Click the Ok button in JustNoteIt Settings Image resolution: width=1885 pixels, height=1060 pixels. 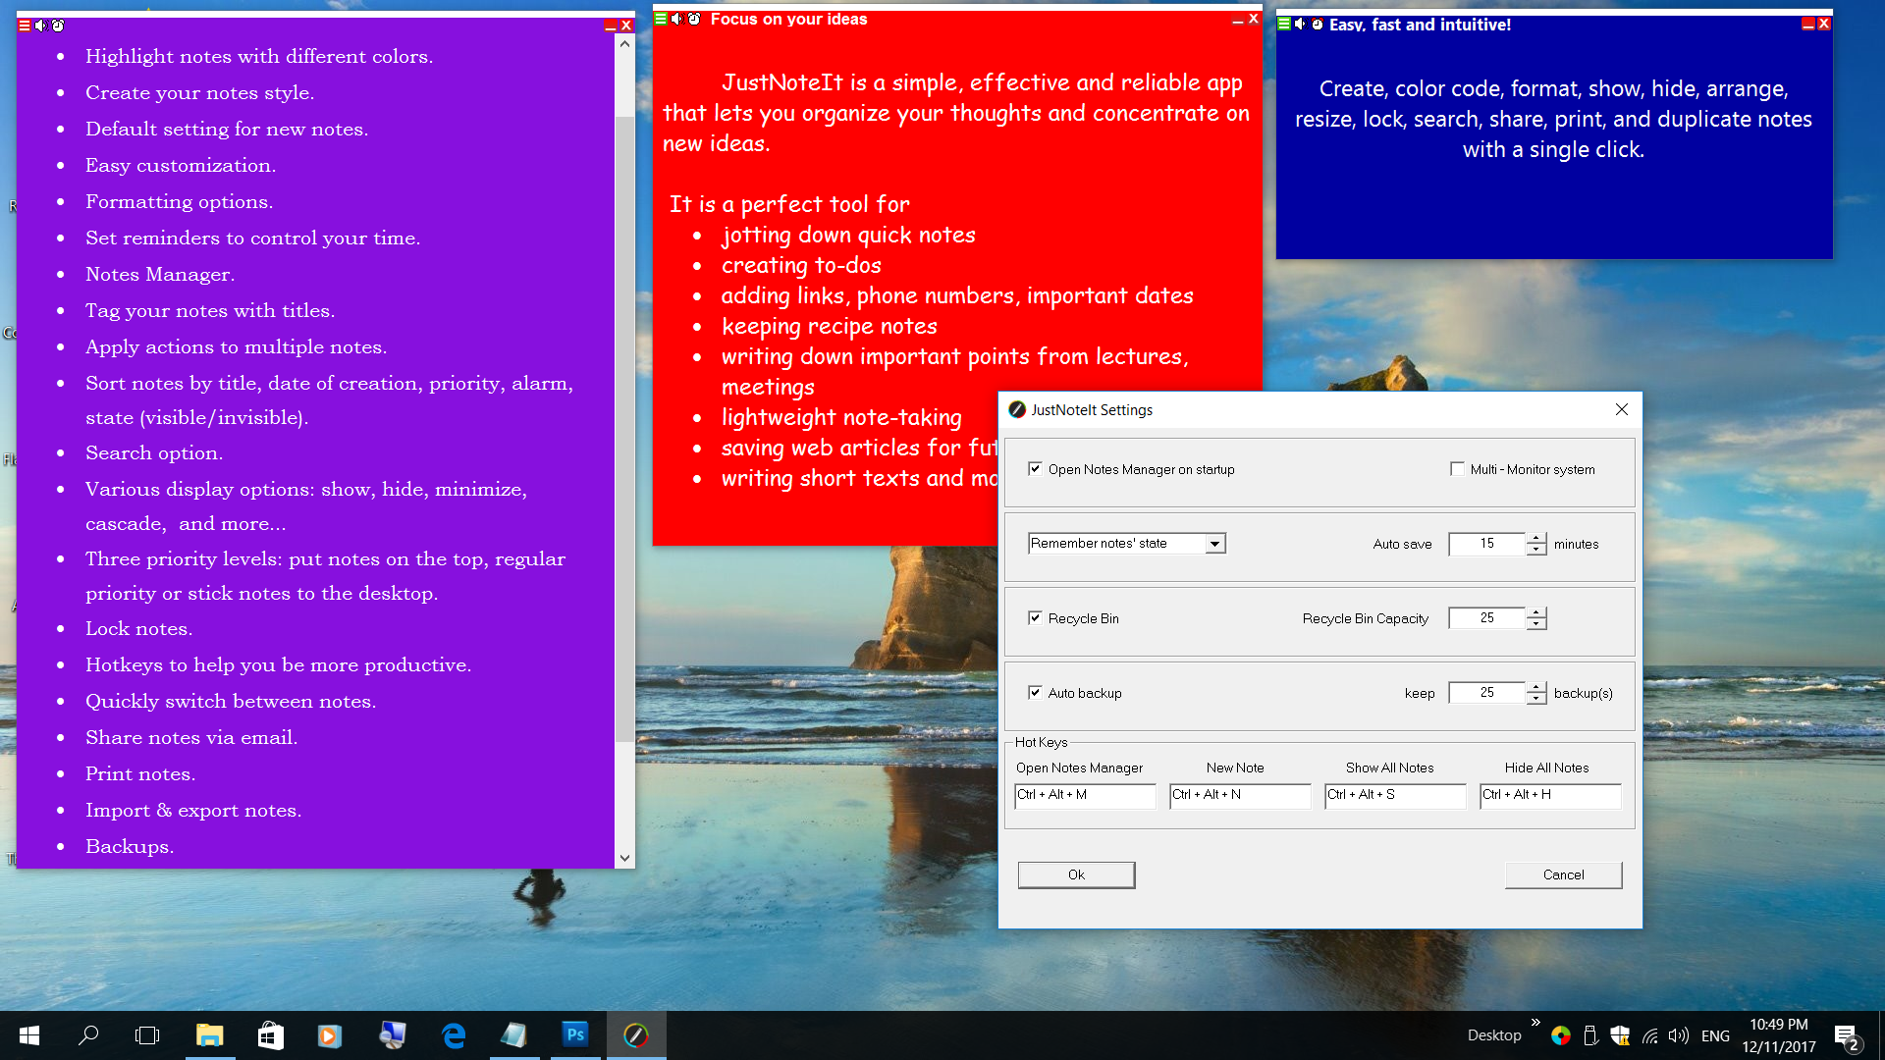[1076, 874]
